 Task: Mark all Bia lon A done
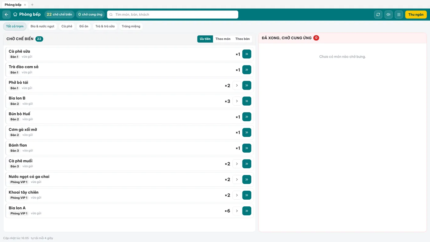[247, 211]
